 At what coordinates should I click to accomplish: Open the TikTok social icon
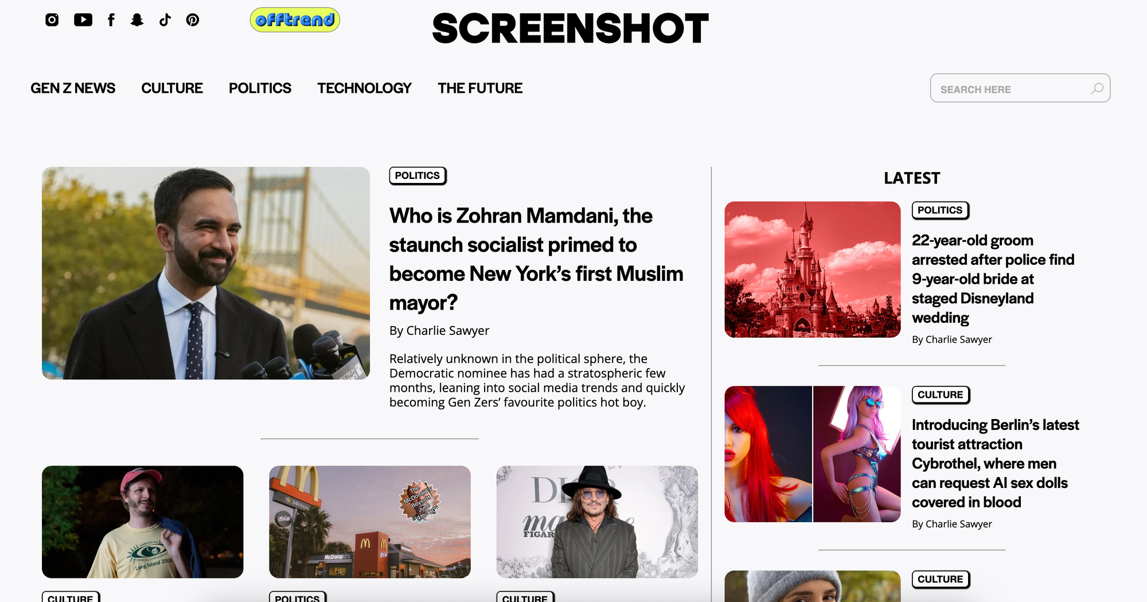[x=165, y=20]
